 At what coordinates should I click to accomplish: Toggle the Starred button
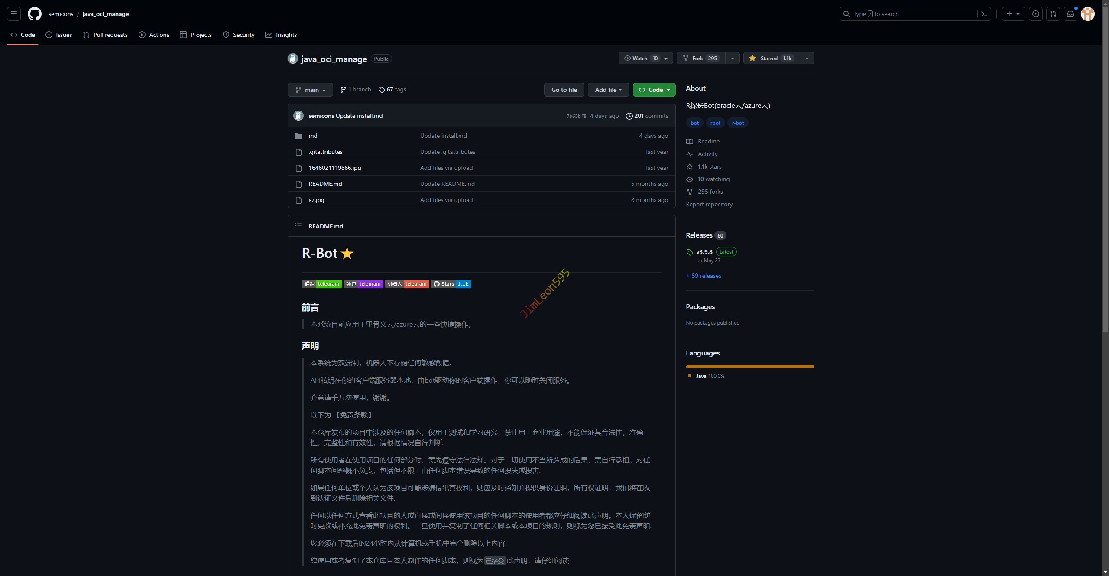click(770, 58)
